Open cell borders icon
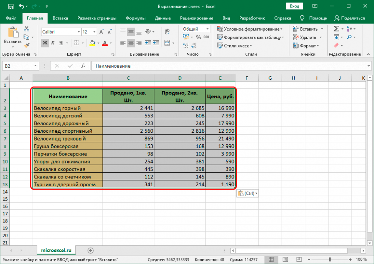The height and width of the screenshot is (264, 374). (77, 43)
